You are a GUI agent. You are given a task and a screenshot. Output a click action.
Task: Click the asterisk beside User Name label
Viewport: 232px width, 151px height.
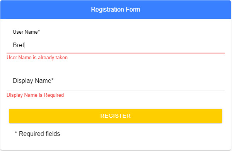pos(39,31)
